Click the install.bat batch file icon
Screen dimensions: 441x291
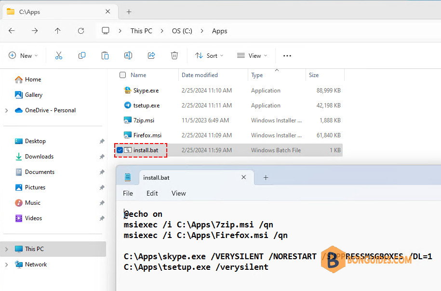pos(128,150)
